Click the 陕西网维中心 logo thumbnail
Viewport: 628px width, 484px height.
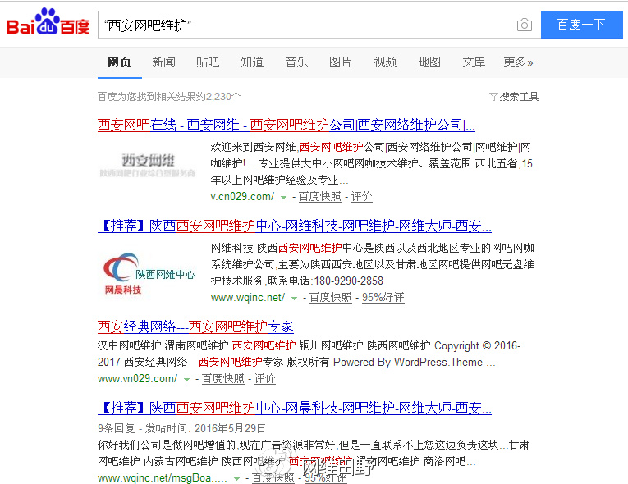(148, 273)
